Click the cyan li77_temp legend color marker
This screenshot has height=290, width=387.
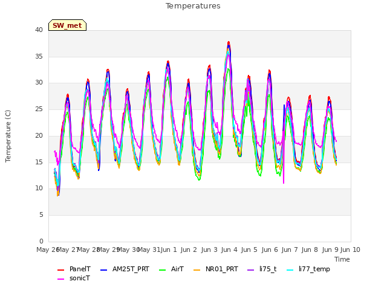point(290,270)
